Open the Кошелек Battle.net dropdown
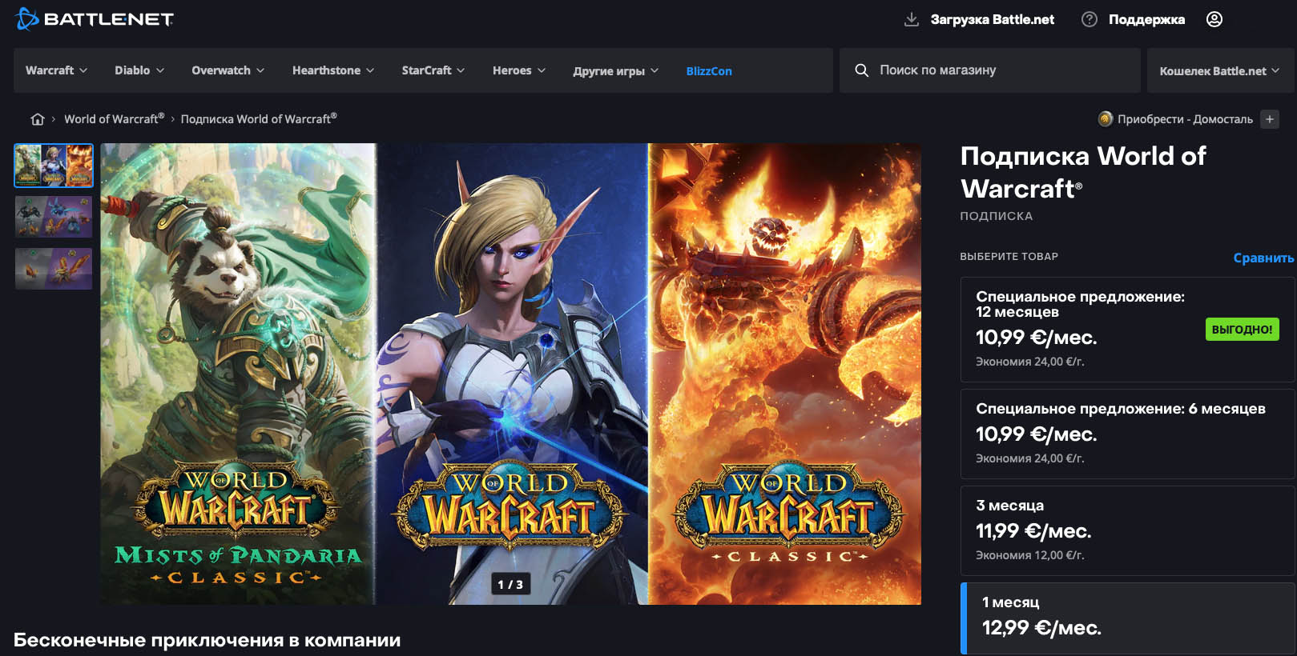This screenshot has width=1297, height=656. click(x=1219, y=70)
